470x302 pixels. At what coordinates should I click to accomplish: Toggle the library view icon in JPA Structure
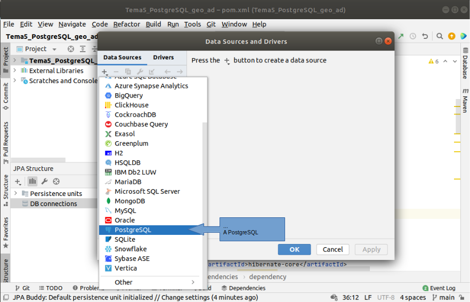point(33,182)
